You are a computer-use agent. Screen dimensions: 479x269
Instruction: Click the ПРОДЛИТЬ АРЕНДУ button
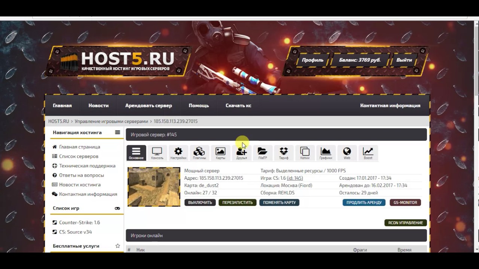tap(364, 202)
